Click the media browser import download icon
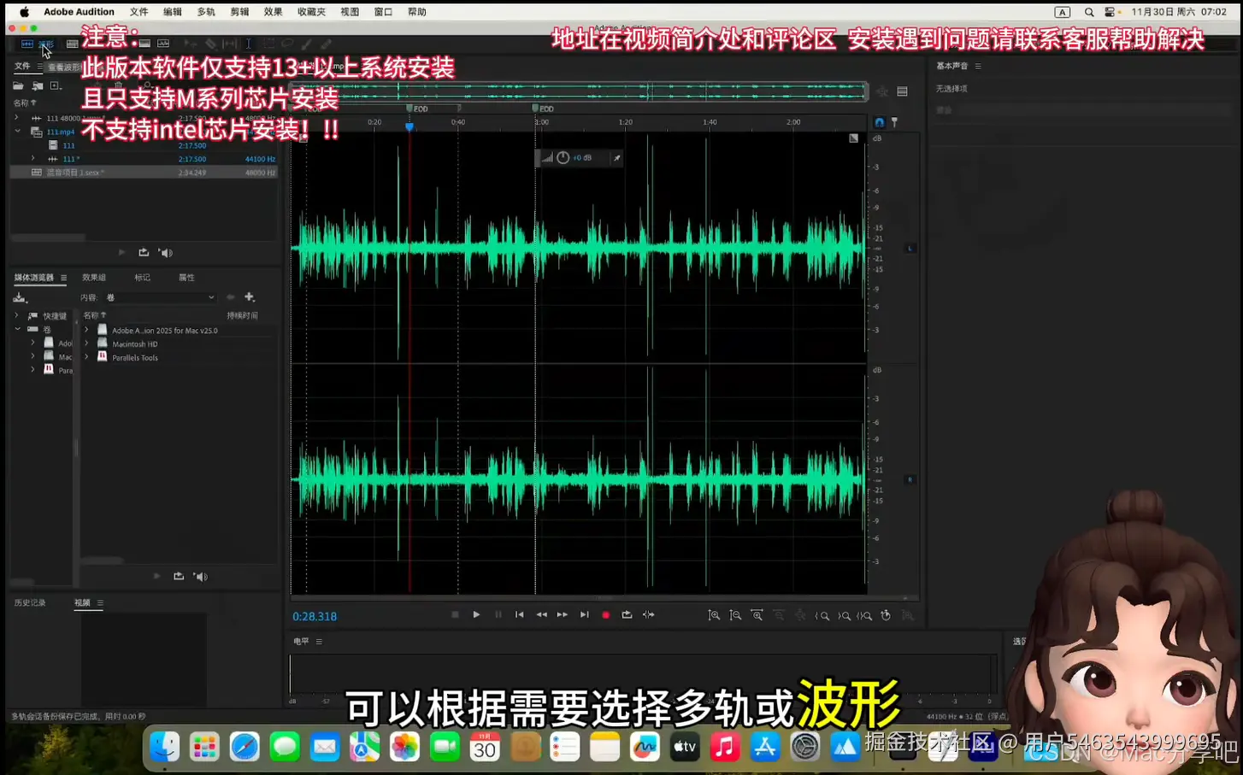 [20, 297]
